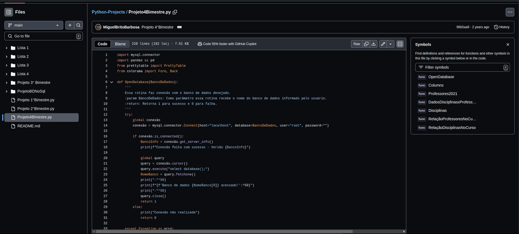Open README.md file
Viewport: 519px width, 234px height.
pyautogui.click(x=29, y=126)
